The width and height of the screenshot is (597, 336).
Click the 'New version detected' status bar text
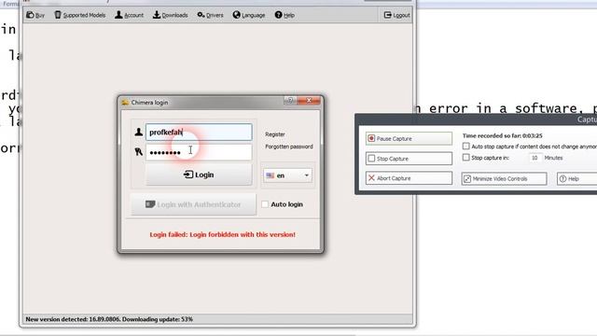click(x=109, y=319)
